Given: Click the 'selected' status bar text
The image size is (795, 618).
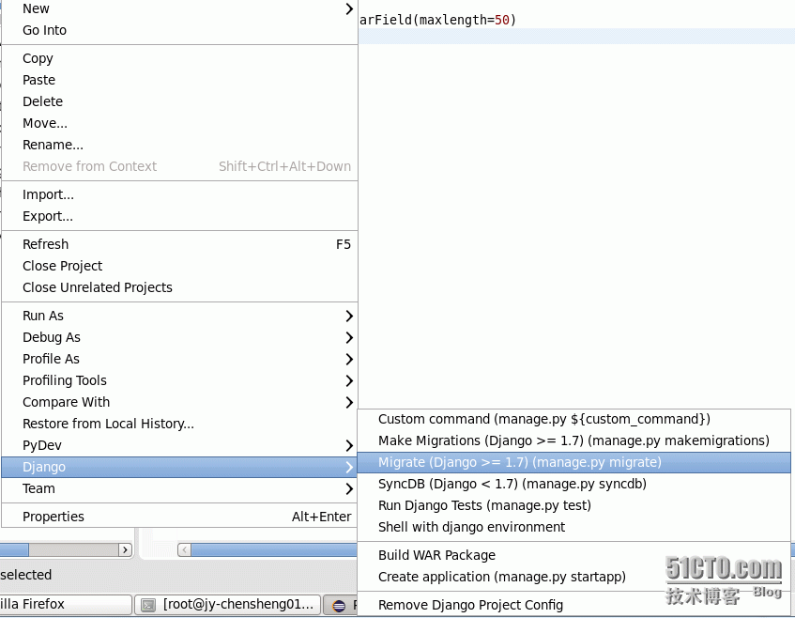Looking at the screenshot, I should point(26,575).
